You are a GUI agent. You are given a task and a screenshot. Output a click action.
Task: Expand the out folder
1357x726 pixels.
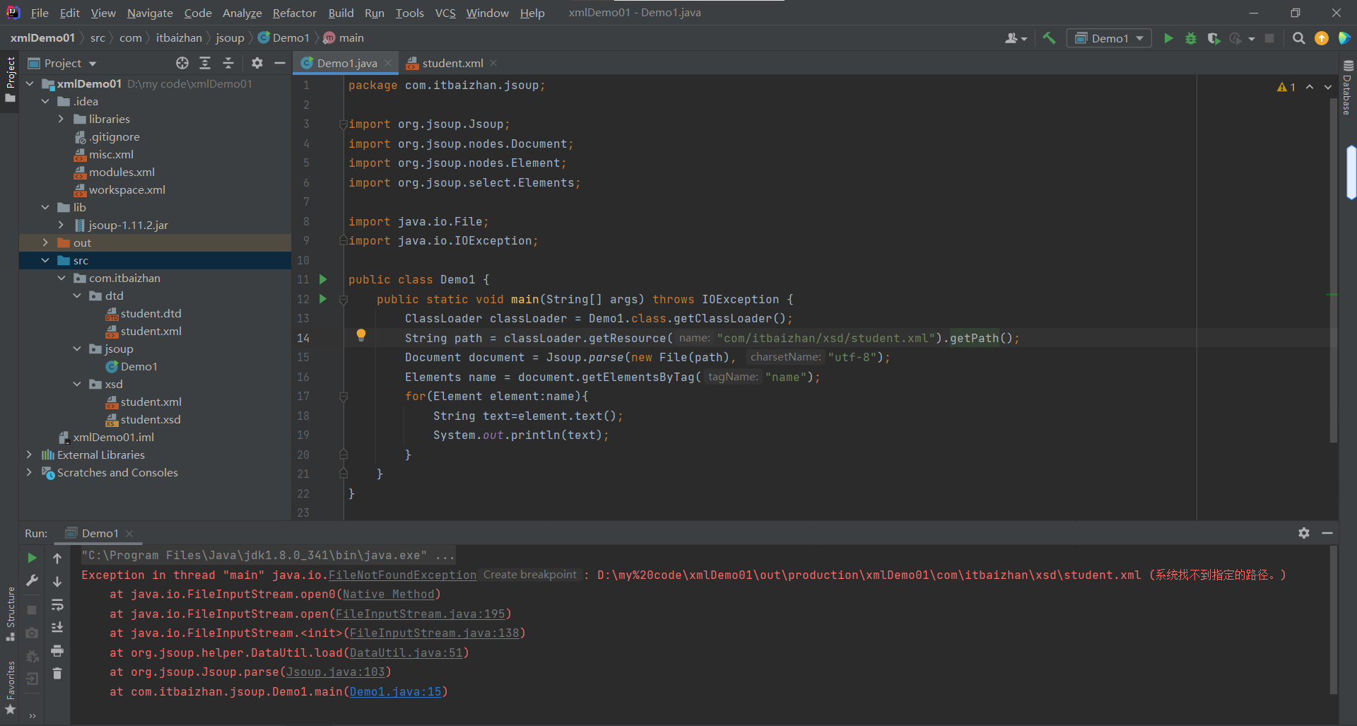pos(45,242)
